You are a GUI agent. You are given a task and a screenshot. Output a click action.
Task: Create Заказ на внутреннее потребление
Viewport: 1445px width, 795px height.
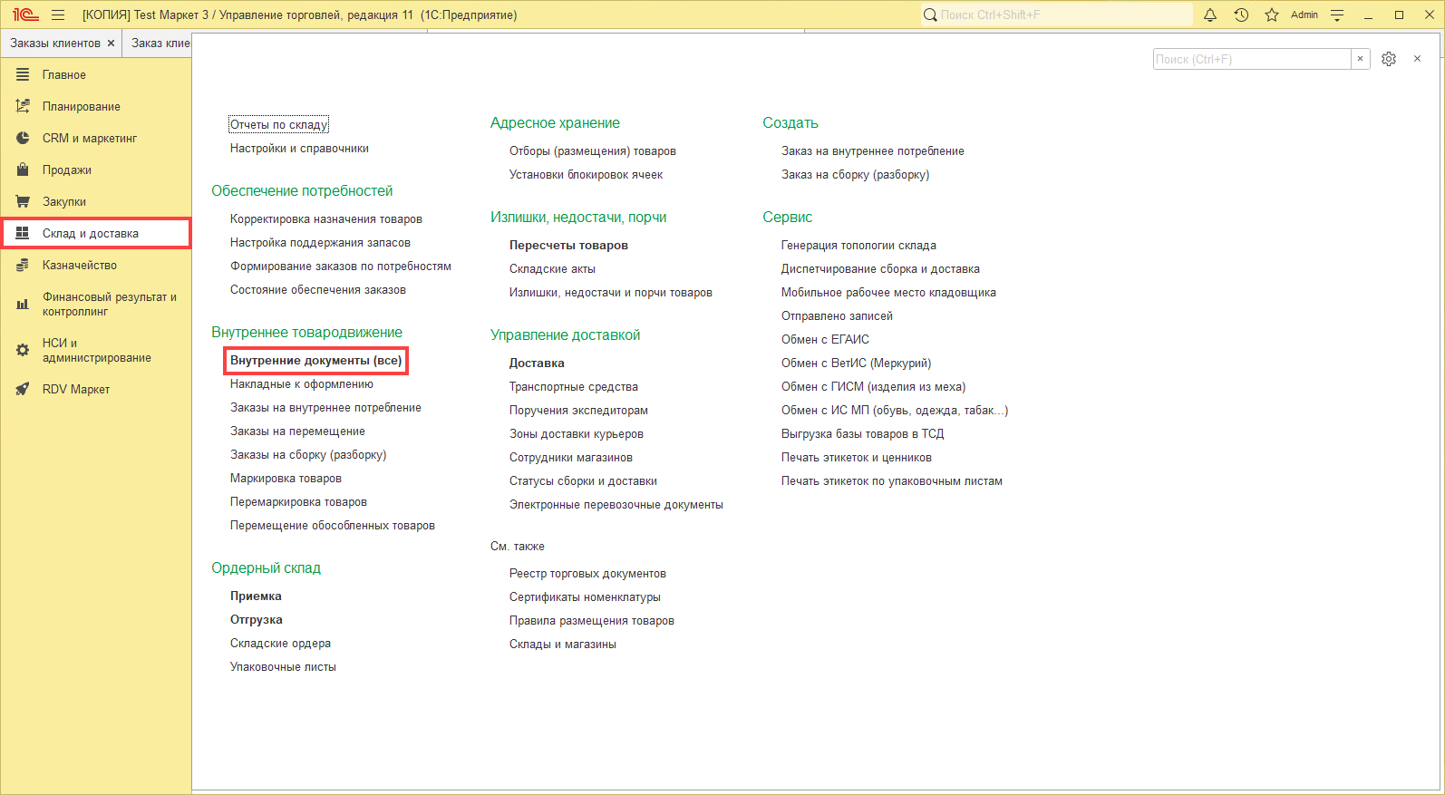click(873, 151)
